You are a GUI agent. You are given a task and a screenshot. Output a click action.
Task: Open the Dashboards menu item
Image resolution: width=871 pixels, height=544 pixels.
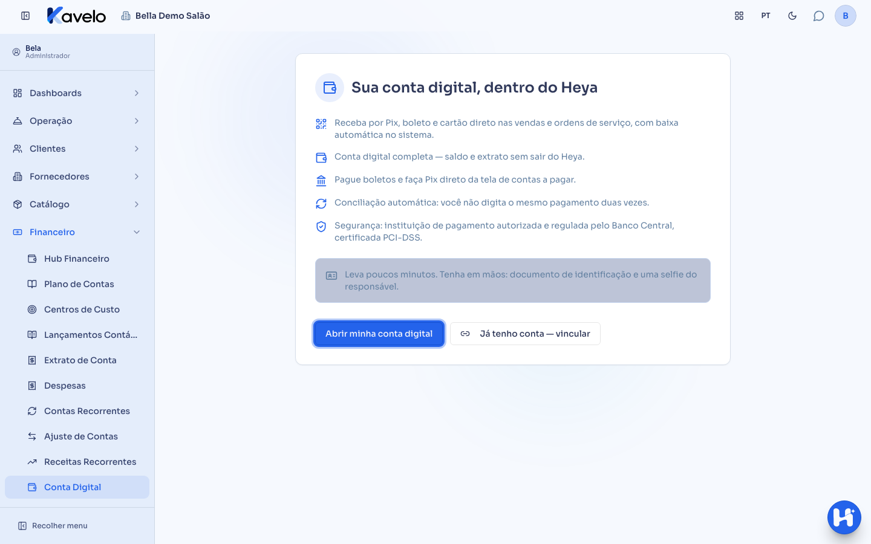[77, 93]
